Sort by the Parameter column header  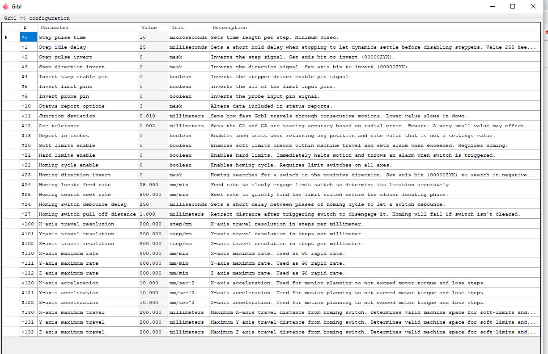(87, 28)
